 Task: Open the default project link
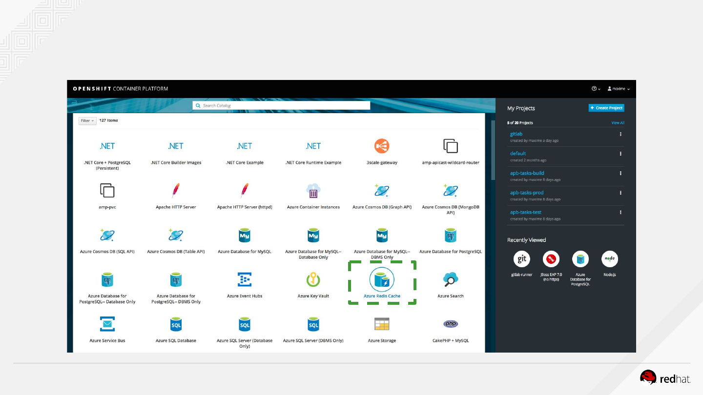click(518, 154)
